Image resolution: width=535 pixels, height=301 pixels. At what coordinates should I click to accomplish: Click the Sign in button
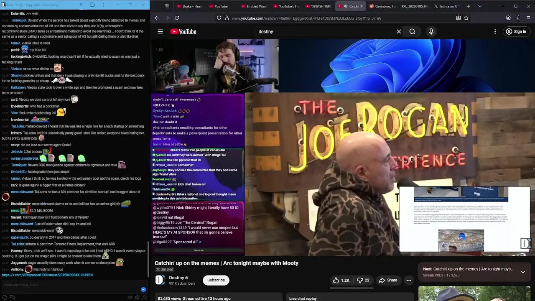click(516, 31)
